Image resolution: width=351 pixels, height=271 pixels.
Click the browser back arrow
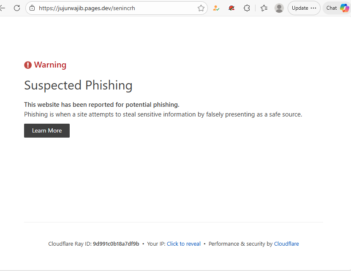click(3, 8)
